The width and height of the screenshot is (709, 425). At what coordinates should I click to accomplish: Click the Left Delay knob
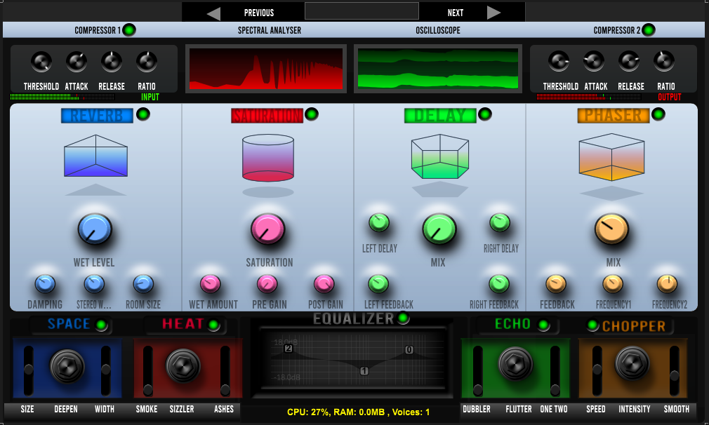[x=379, y=222]
